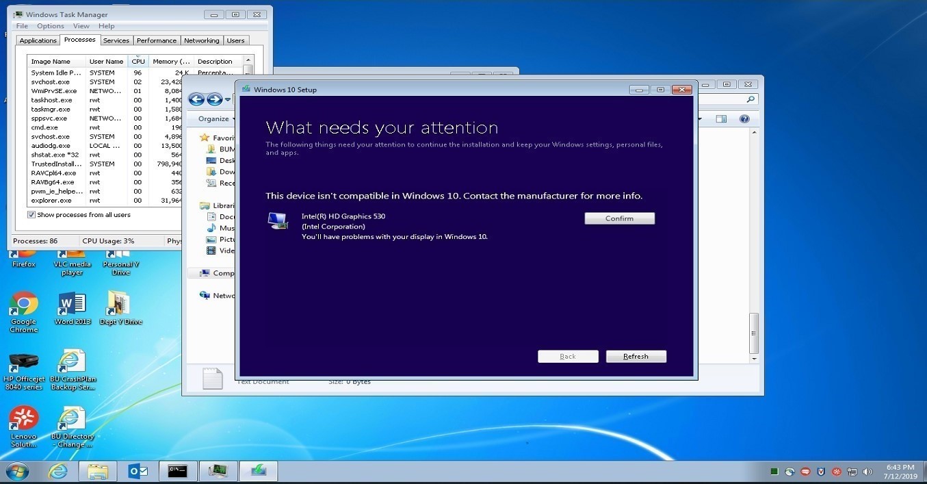Image resolution: width=927 pixels, height=484 pixels.
Task: Switch to Task Manager taskbar button
Action: click(218, 472)
